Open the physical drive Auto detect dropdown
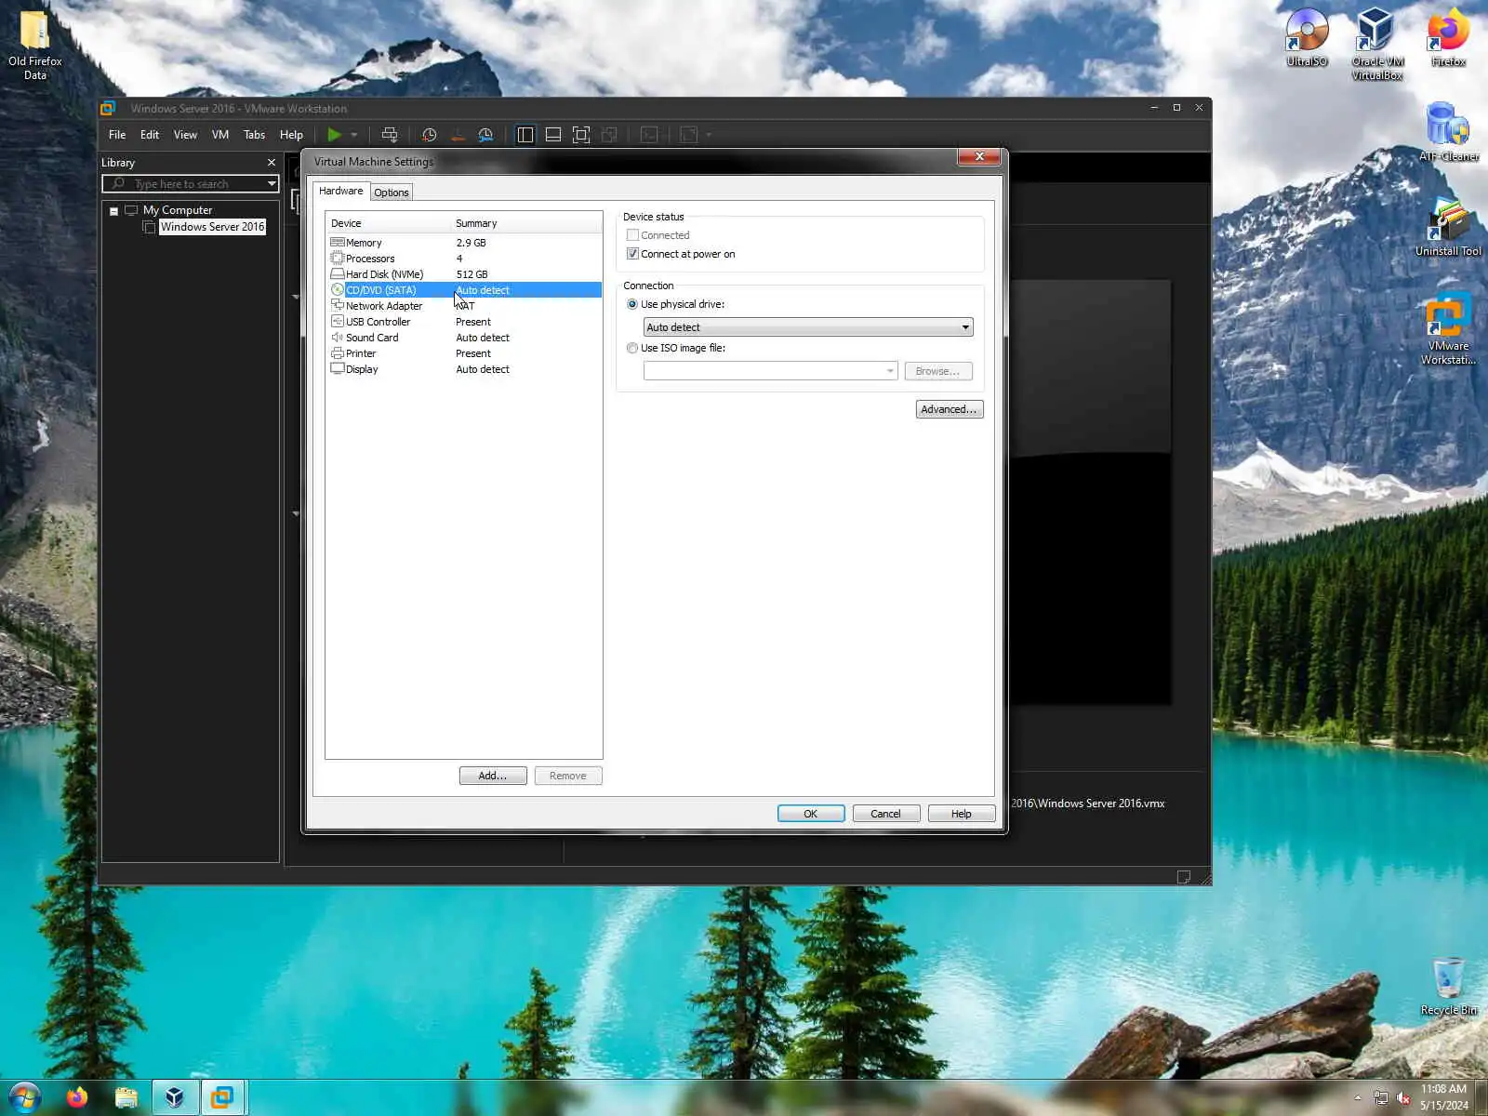 click(x=808, y=327)
